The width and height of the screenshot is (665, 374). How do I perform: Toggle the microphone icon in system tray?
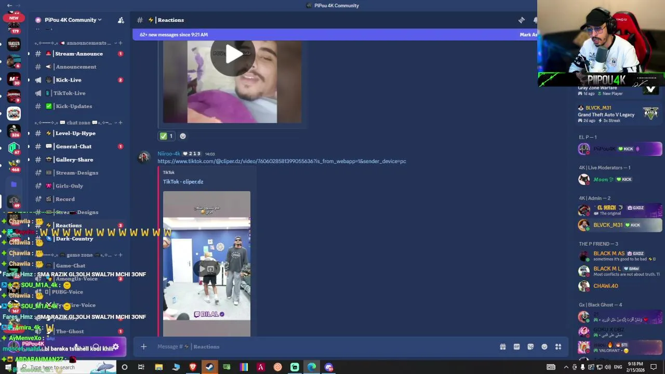tap(582, 367)
